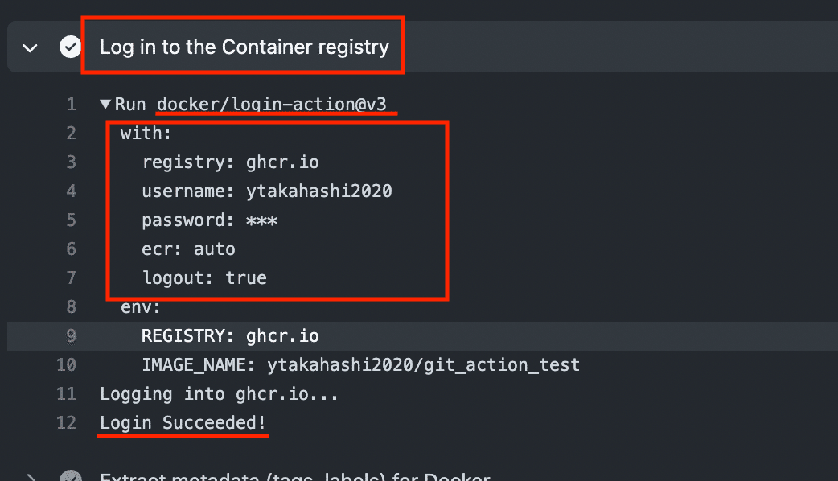Collapse the Log in to Container registry step
The image size is (838, 481).
pos(30,46)
